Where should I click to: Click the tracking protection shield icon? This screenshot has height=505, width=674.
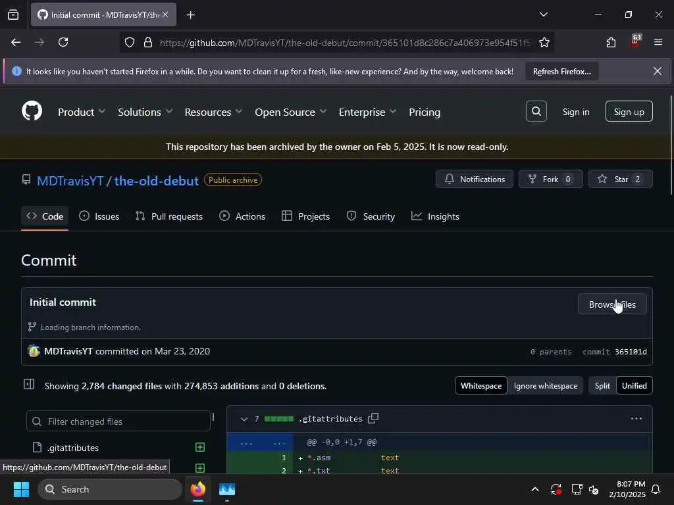130,42
